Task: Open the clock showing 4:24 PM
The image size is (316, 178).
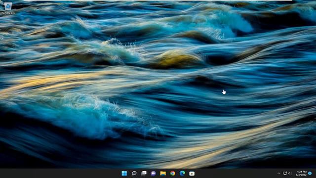Action: [301, 173]
